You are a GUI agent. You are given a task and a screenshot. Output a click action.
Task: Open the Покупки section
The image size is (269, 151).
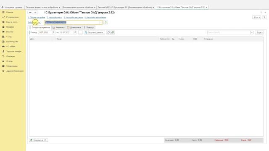tap(10, 32)
